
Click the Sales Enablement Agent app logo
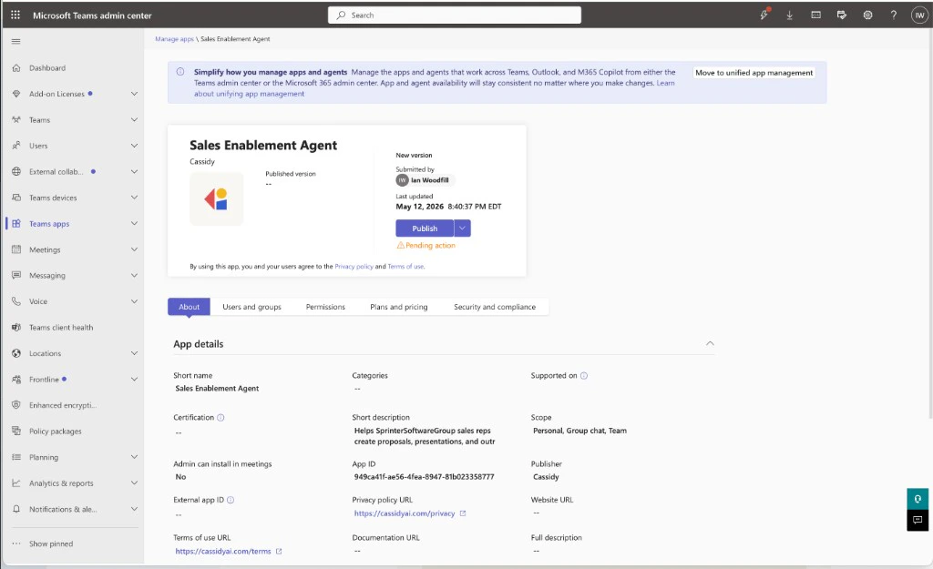217,198
